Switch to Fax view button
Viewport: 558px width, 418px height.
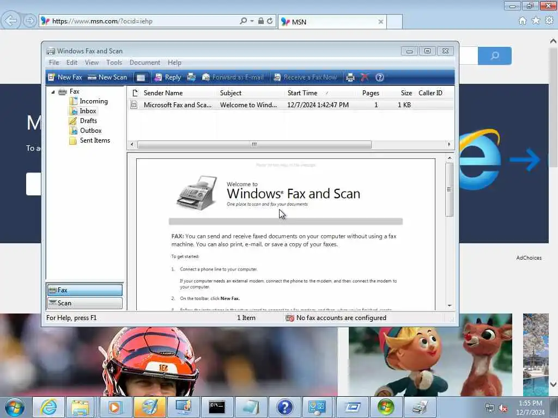pos(84,290)
